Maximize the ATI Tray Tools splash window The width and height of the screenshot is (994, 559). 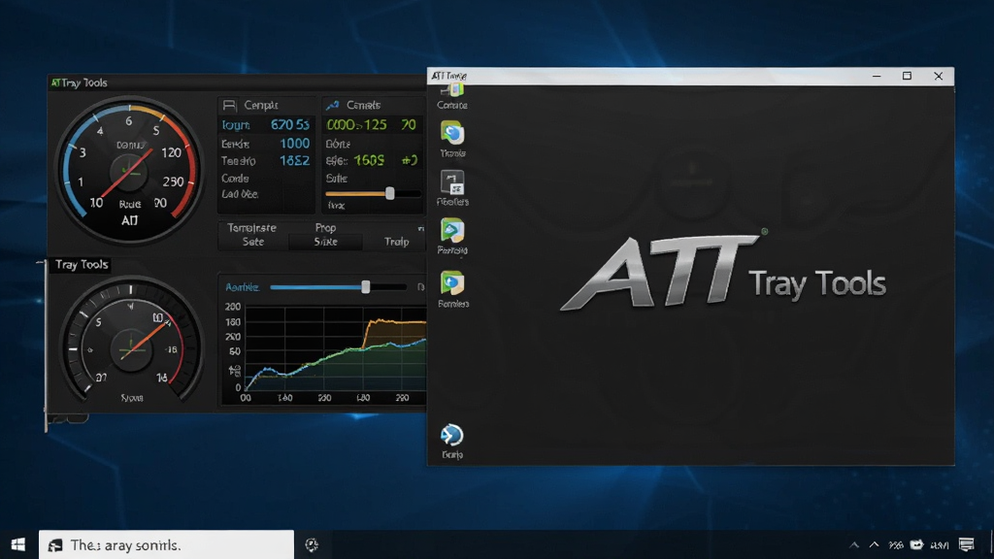[x=908, y=76]
